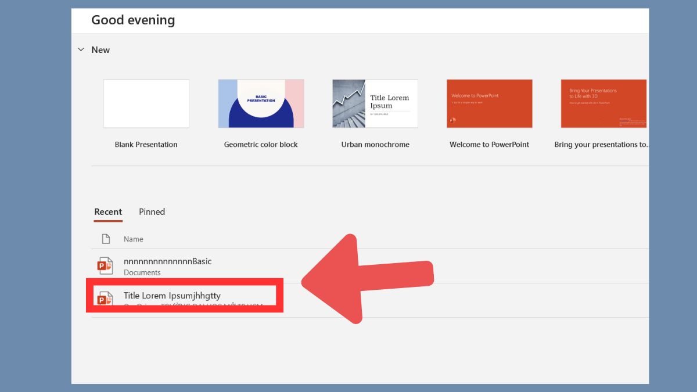Select the Bring your presentations template thumbnail
Screen dimensions: 697x392
click(x=604, y=103)
